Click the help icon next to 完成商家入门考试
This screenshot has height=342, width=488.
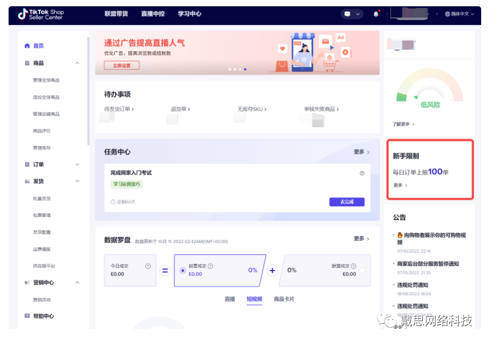pos(361,172)
